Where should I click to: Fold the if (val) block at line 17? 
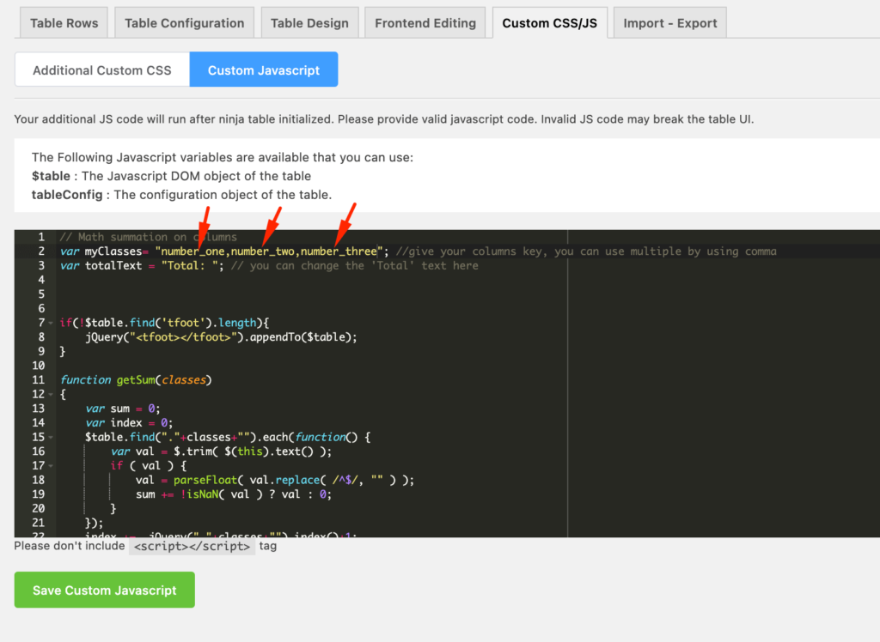pyautogui.click(x=52, y=466)
